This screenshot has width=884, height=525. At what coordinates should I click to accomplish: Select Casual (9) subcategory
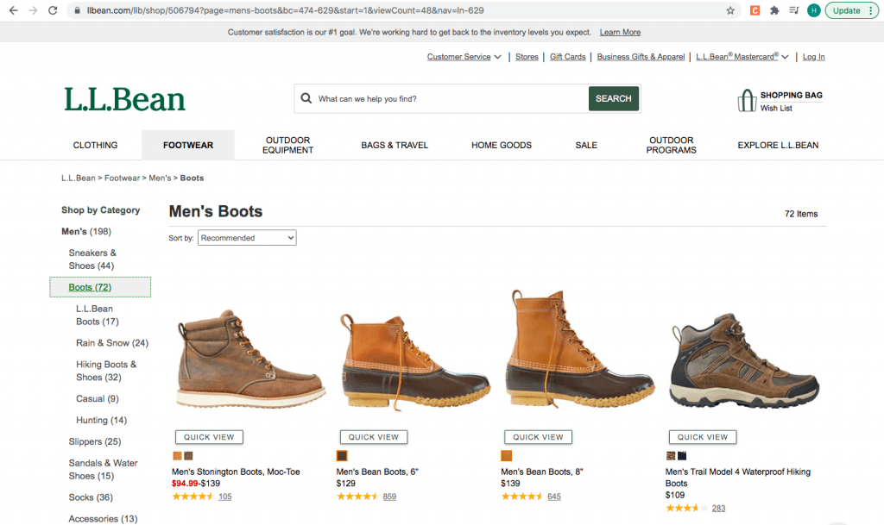pos(97,399)
